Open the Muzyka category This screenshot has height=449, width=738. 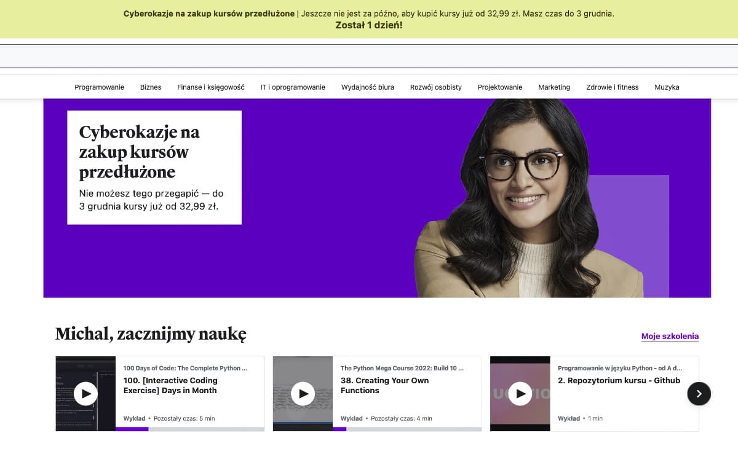tap(667, 87)
